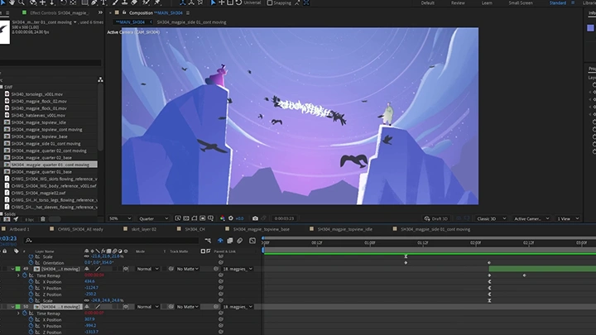
Task: Toggle the Snapping checkbox
Action: [270, 2]
